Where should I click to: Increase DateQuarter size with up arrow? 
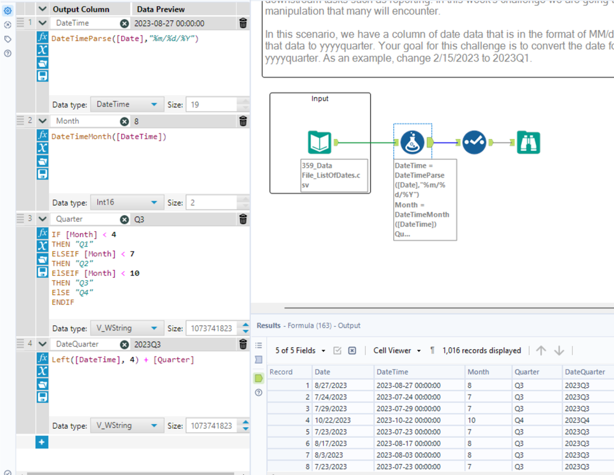point(245,422)
